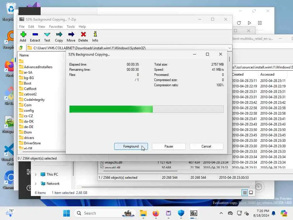The width and height of the screenshot is (293, 220).
Task: Open Windows Security shield in taskbar
Action: click(x=181, y=213)
